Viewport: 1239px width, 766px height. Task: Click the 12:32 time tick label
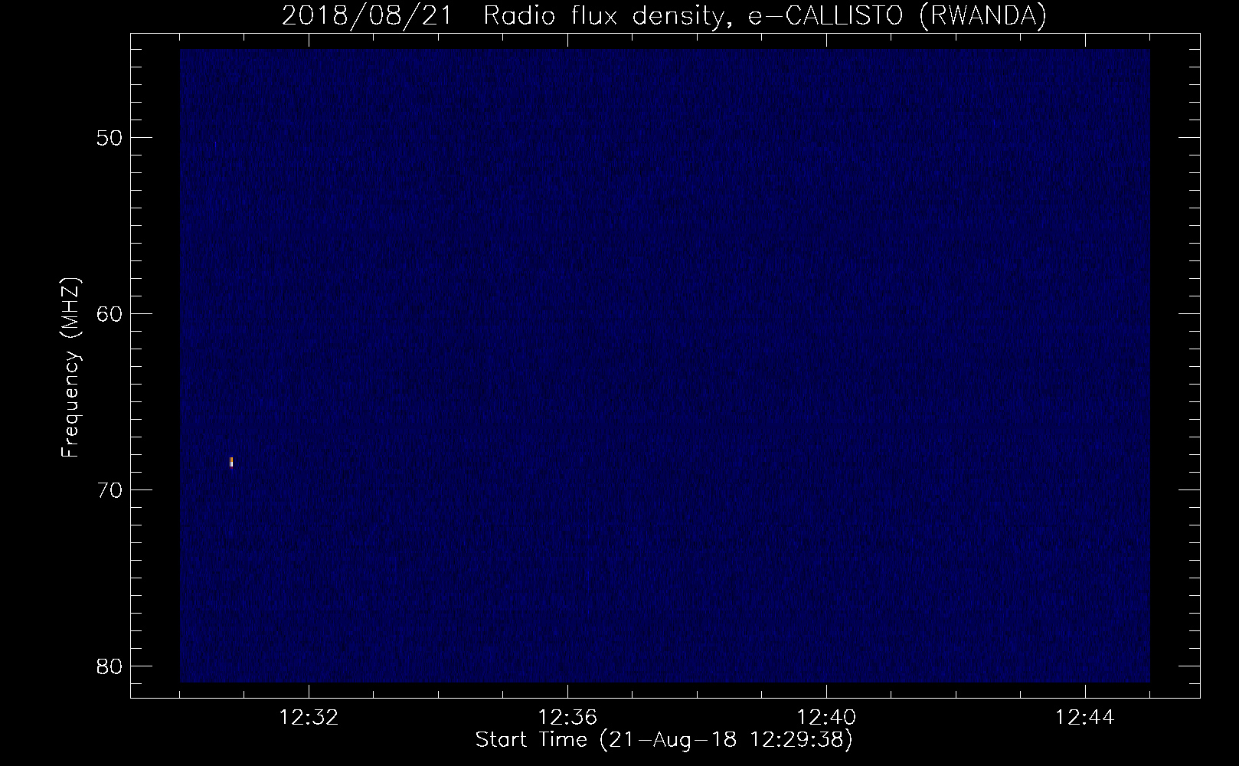coord(309,718)
